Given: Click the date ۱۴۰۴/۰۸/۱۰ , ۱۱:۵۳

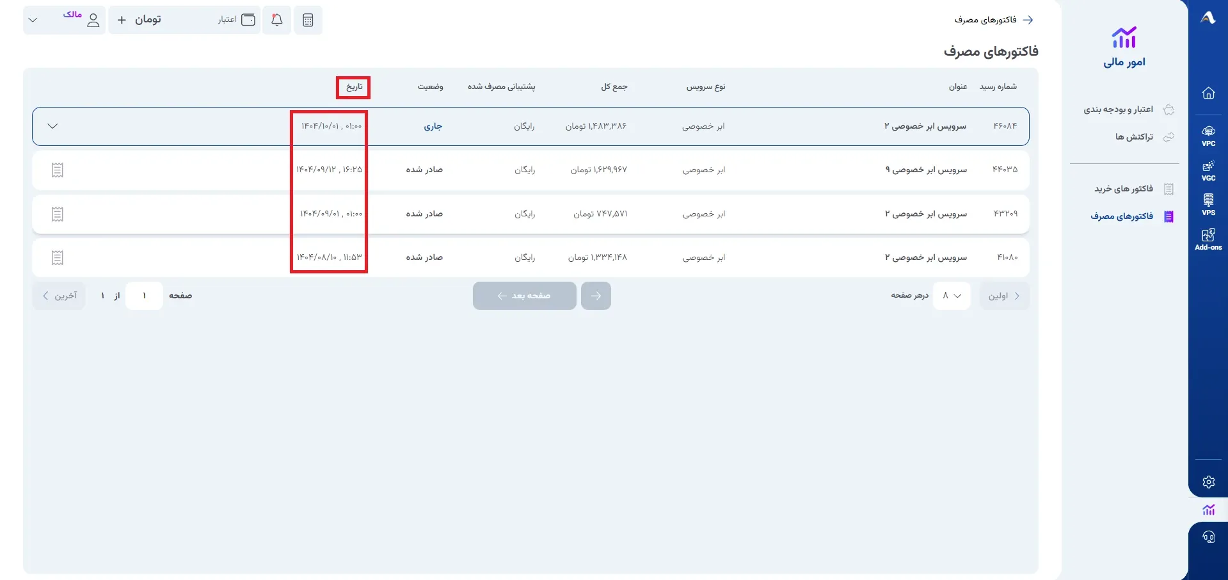Looking at the screenshot, I should coord(329,257).
